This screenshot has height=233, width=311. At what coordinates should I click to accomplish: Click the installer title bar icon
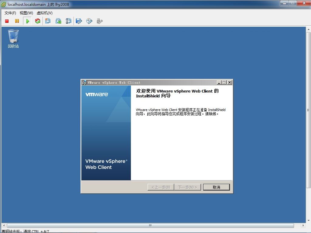84,83
